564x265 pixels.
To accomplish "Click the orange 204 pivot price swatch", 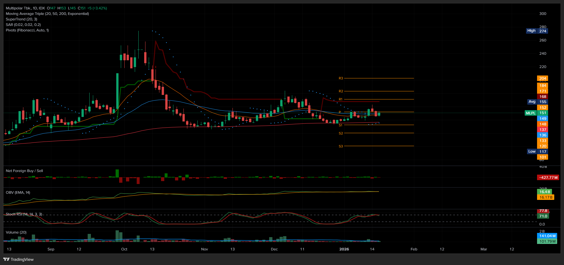I will pos(543,78).
